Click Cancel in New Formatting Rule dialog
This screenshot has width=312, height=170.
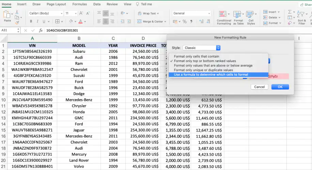(259, 87)
